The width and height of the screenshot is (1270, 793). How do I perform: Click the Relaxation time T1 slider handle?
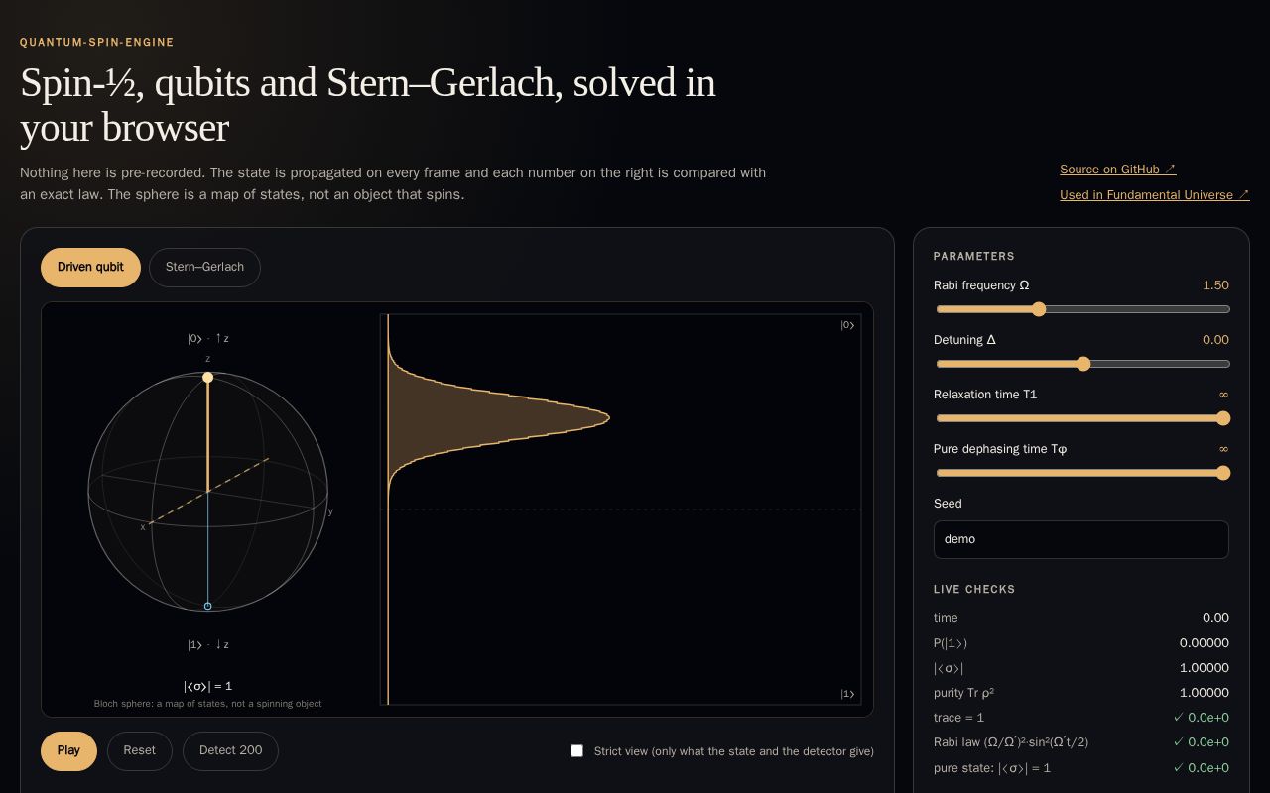pos(1223,418)
